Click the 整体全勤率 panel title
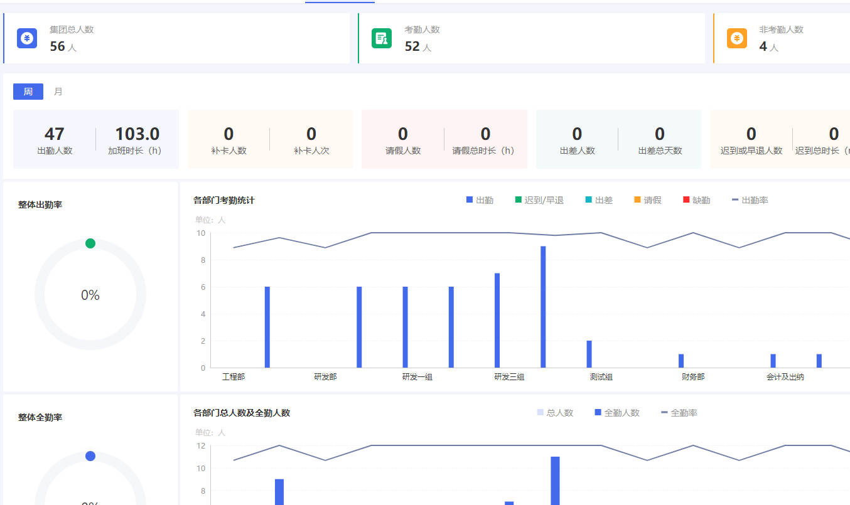The image size is (850, 505). (x=40, y=417)
